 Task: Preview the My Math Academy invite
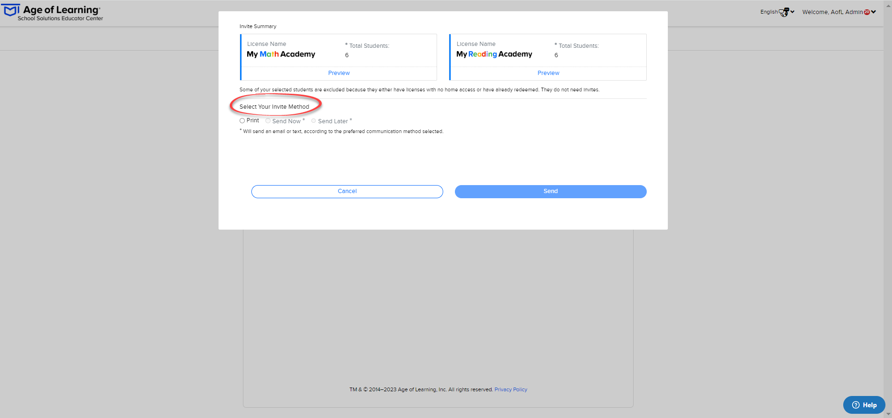pos(339,73)
